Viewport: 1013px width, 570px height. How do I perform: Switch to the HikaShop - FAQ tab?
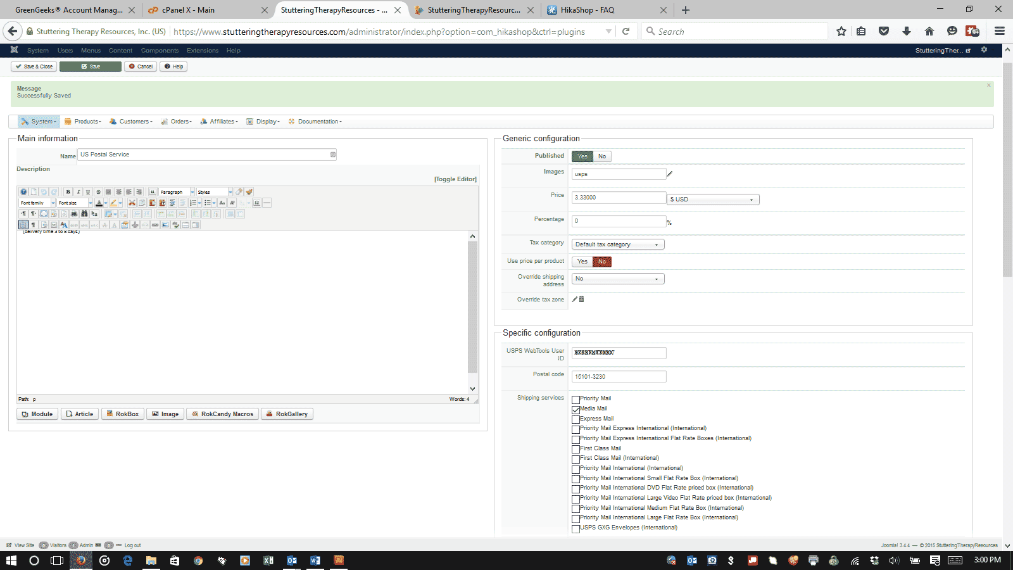pyautogui.click(x=607, y=10)
